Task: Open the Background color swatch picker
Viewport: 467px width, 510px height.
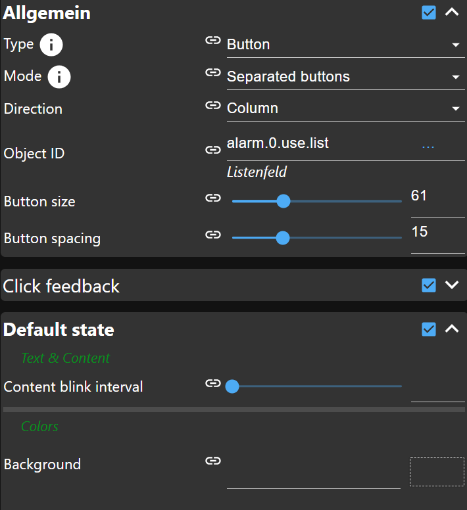Action: click(x=437, y=472)
